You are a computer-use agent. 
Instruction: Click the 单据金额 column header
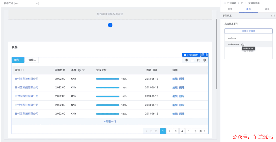tap(60, 70)
